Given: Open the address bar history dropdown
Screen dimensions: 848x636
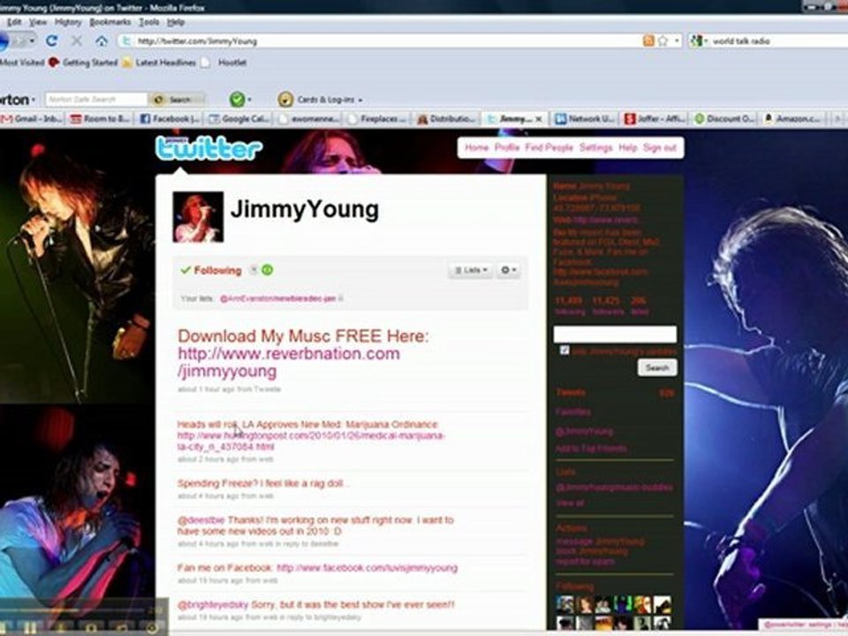Looking at the screenshot, I should point(677,41).
